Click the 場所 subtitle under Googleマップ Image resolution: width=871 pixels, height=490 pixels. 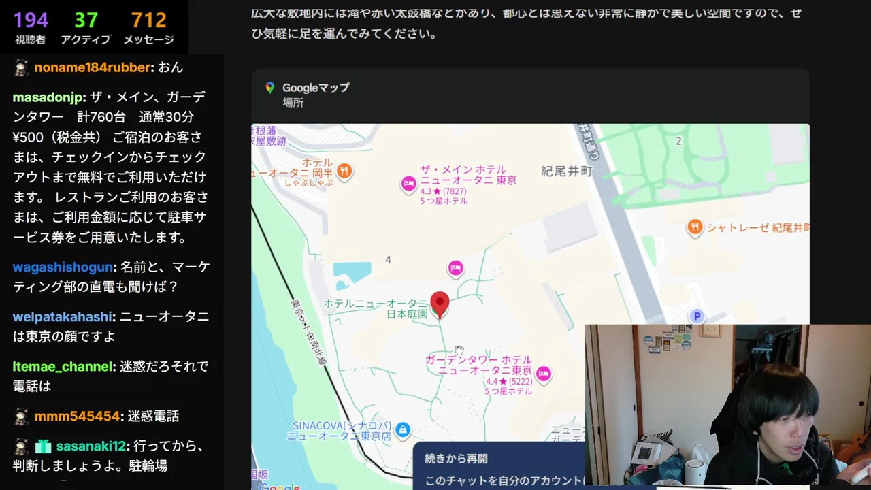click(x=293, y=103)
